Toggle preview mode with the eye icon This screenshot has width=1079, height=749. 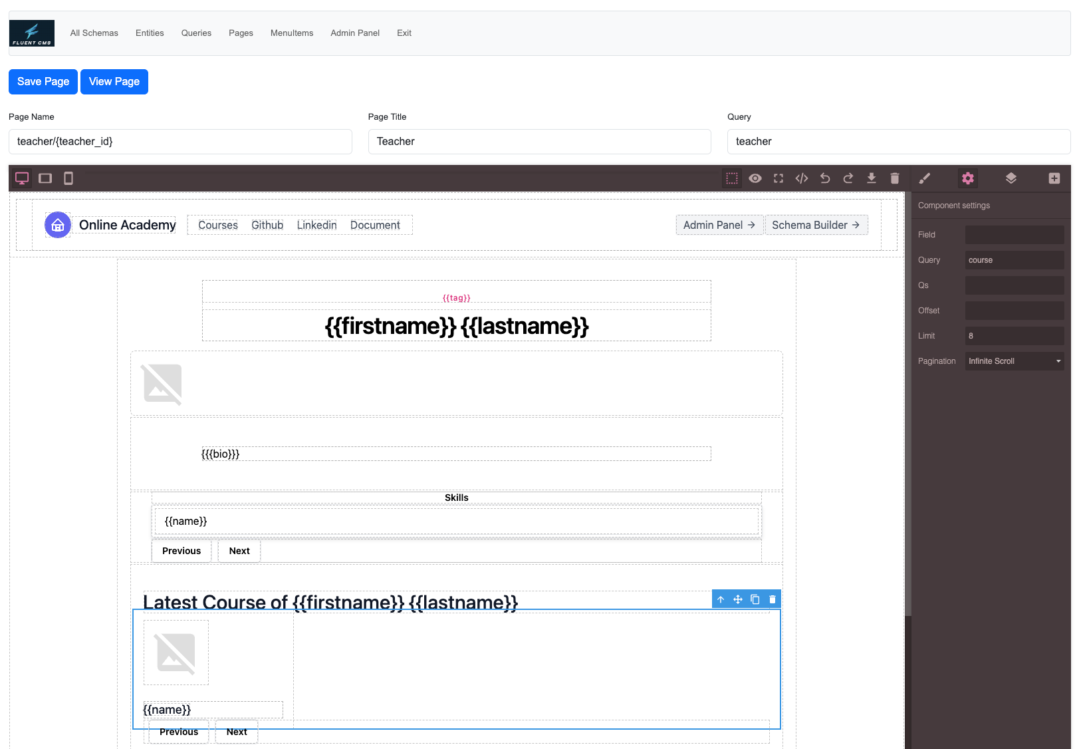[x=755, y=178]
